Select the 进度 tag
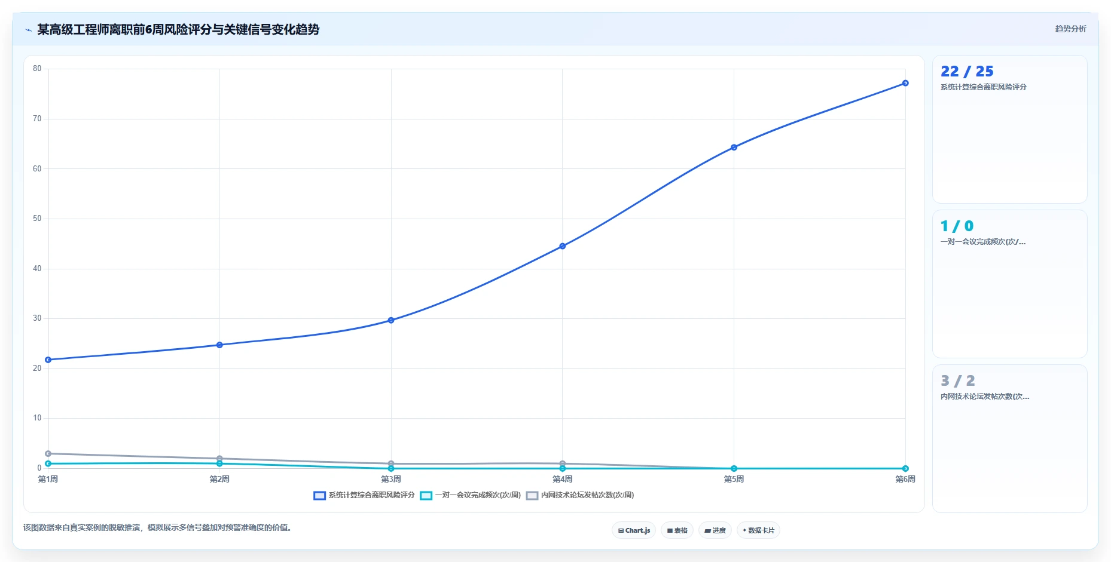This screenshot has height=562, width=1111. [715, 530]
